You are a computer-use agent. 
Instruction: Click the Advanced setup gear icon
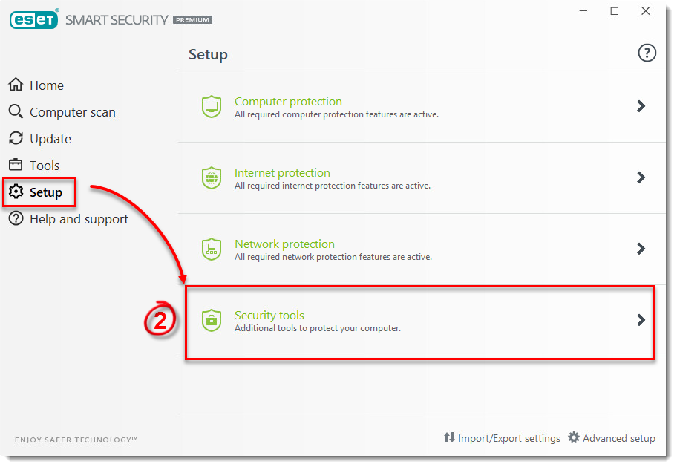(574, 438)
